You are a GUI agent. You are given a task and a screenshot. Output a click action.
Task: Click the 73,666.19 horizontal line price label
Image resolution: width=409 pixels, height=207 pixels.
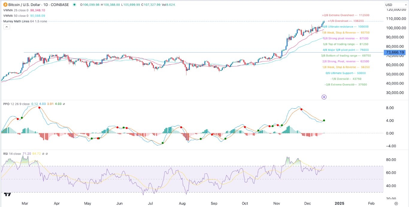coord(395,52)
